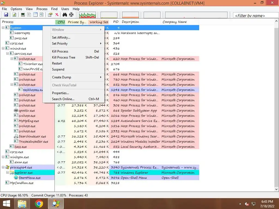Click the View DLLs/Handles toolbar icon
This screenshot has height=209, width=279.
[42, 15]
